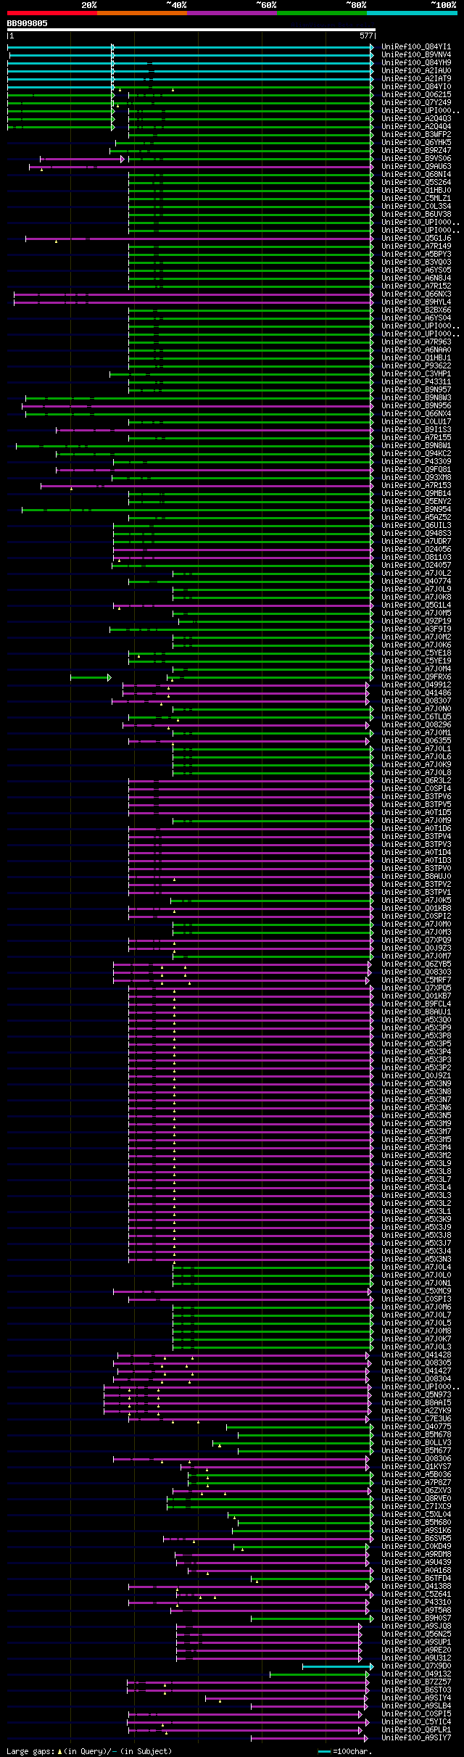This screenshot has width=464, height=1757.
Task: Click the green ~80% identity legend bar
Action: [x=321, y=12]
